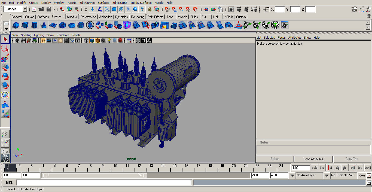Choose the Soft Modification tool
The width and height of the screenshot is (372, 192).
pos(5,104)
